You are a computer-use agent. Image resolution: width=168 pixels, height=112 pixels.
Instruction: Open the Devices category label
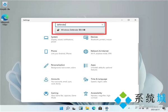point(94,37)
